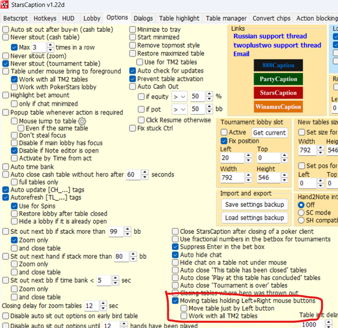338x328 pixels.
Task: Open the Russian support thread link
Action: tap(270, 36)
